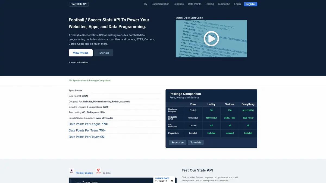Viewport: 326px width, 183px height.
Task: Click 'Data Points Per League: 170+' text
Action: coord(89,124)
